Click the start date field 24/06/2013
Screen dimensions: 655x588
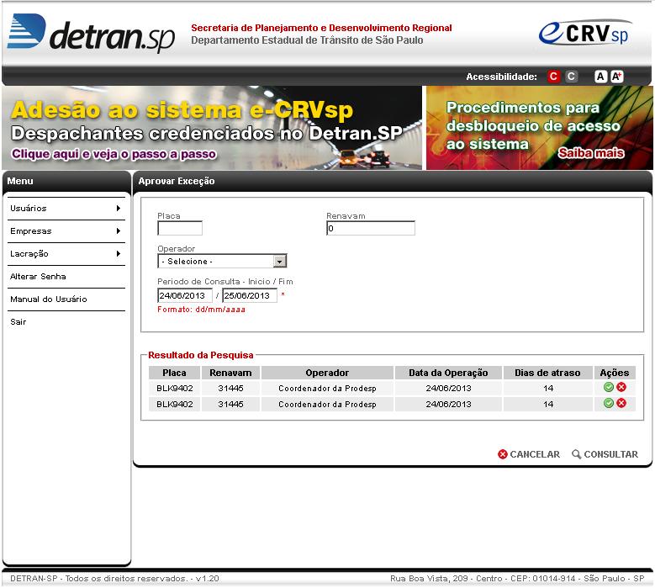[x=185, y=295]
